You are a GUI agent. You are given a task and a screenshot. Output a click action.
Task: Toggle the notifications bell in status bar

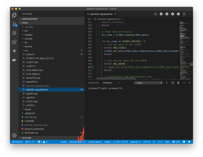coord(189,142)
